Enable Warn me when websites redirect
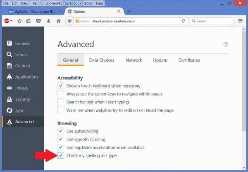 point(61,110)
